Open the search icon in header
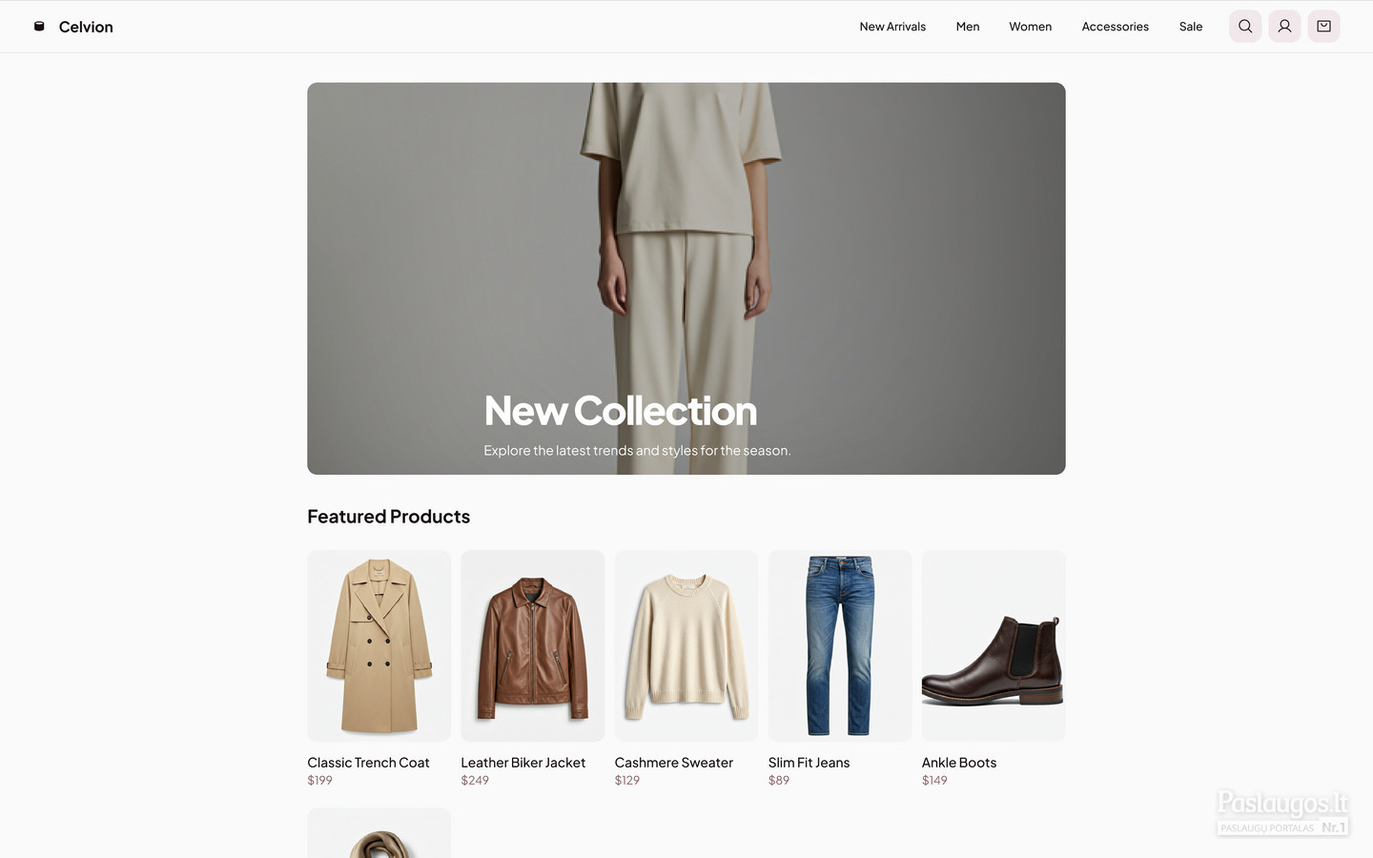The height and width of the screenshot is (858, 1373). (1245, 27)
